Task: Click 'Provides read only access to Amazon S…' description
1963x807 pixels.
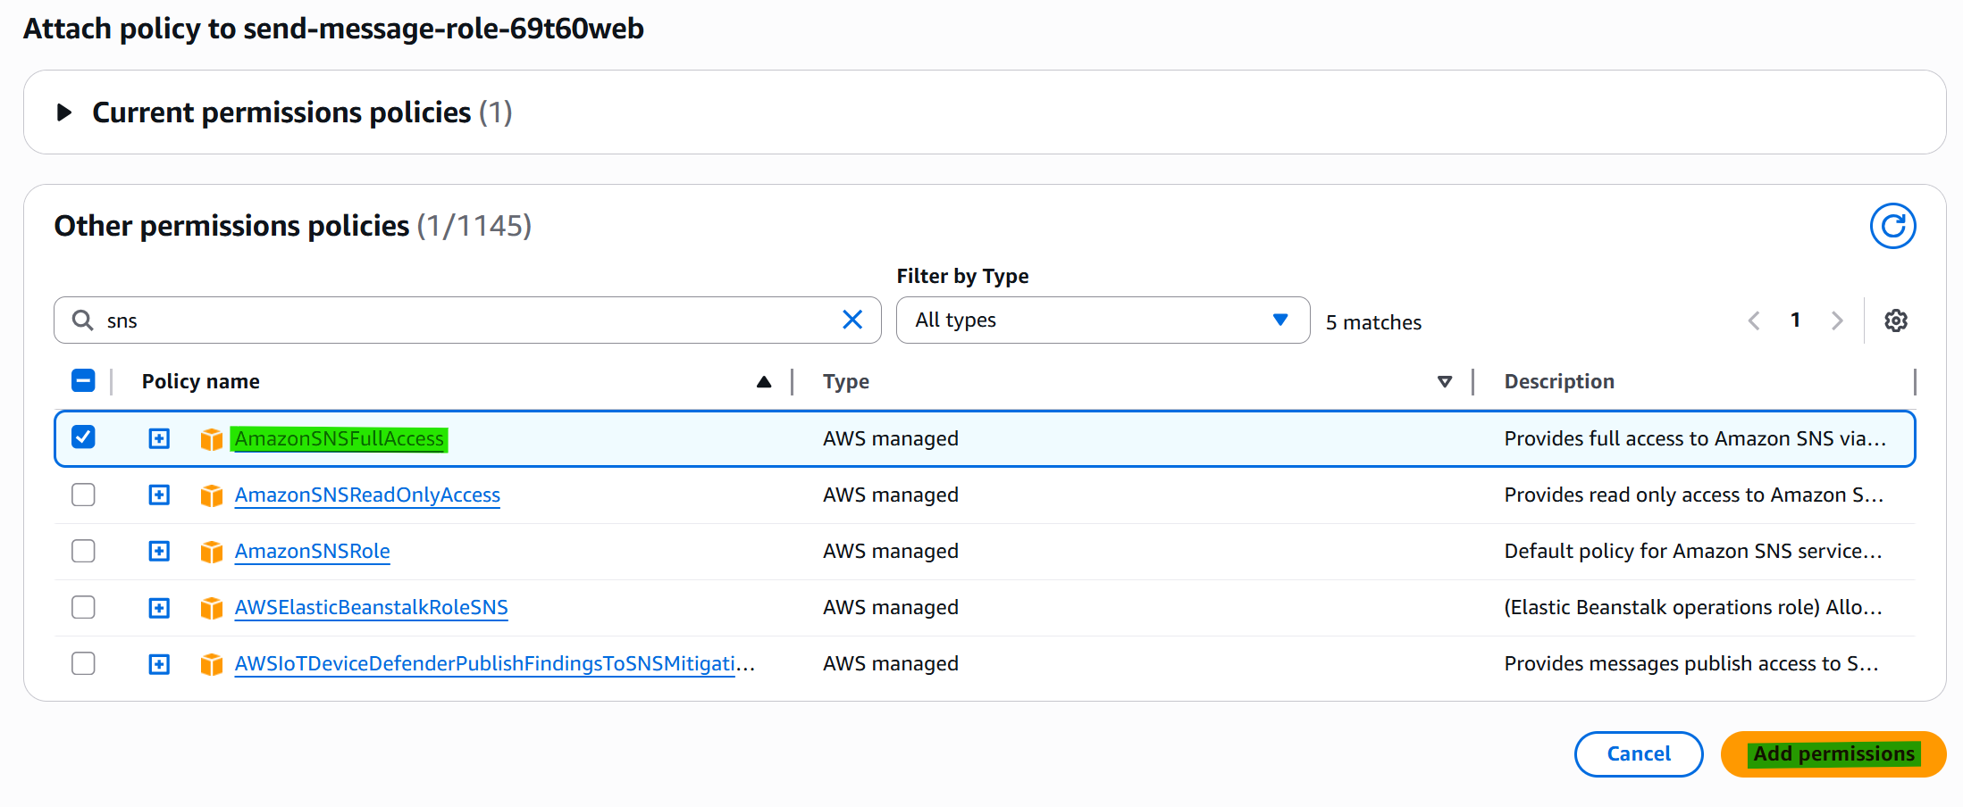Action: point(1693,495)
